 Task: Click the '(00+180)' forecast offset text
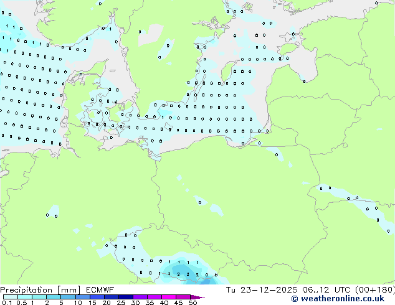(375, 290)
